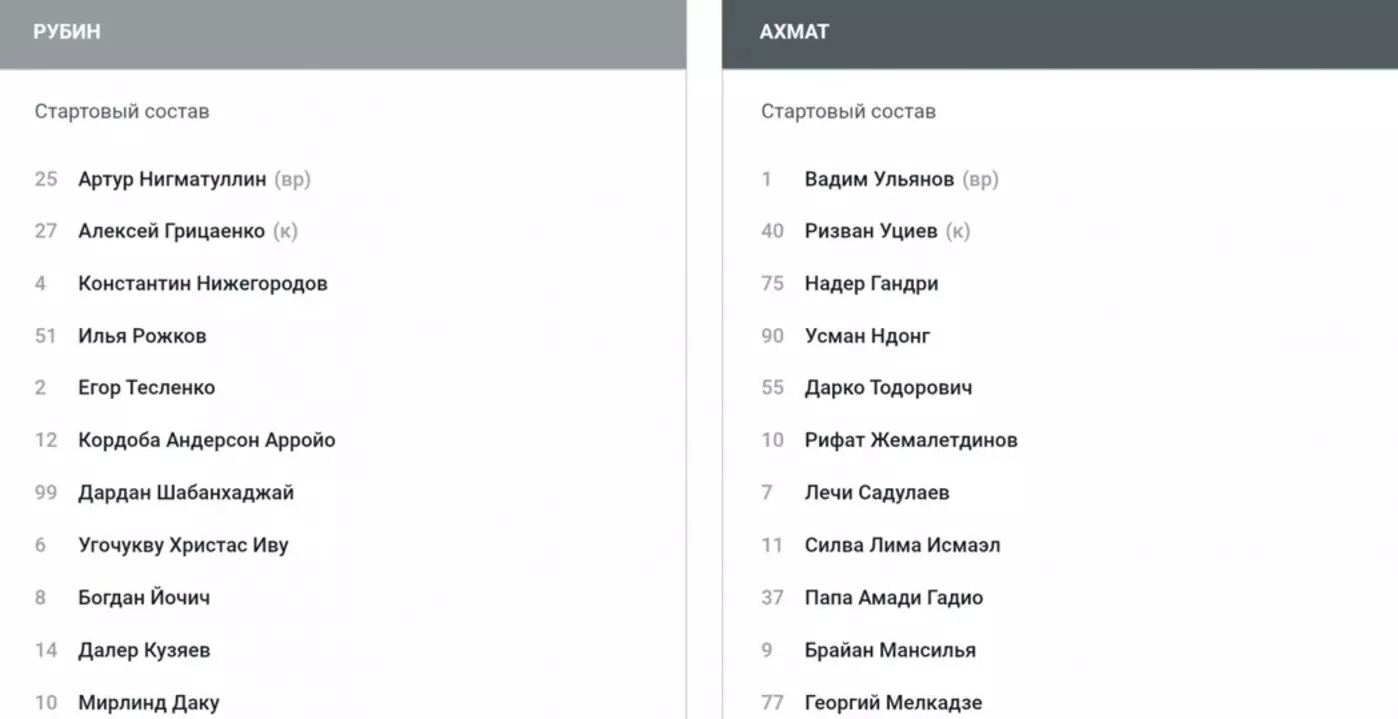Open Далер Кузяев player entry
Screen dimensions: 1398x719
(144, 650)
